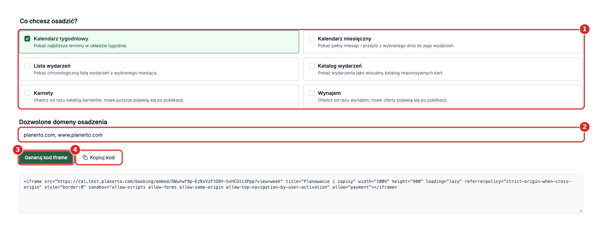Click description 'Pokaż chronologiczną listę wydarzeń z wybranego miesiąca.'
The image size is (601, 228).
(x=95, y=73)
